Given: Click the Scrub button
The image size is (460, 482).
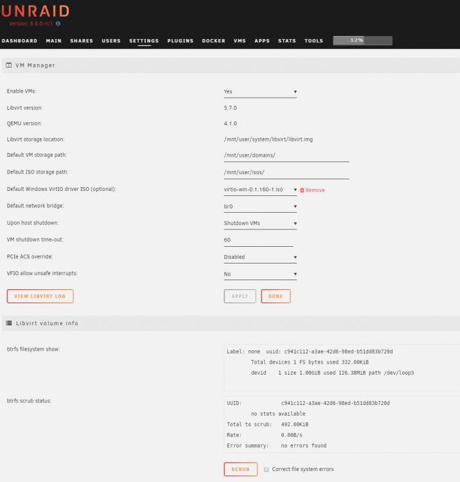Looking at the screenshot, I should click(x=241, y=469).
